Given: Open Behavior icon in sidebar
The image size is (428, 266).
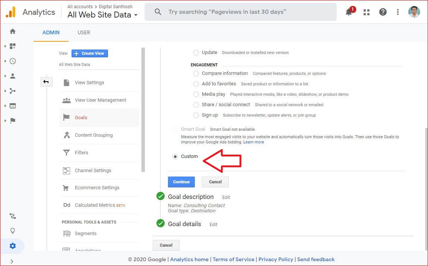Looking at the screenshot, I should pyautogui.click(x=13, y=106).
